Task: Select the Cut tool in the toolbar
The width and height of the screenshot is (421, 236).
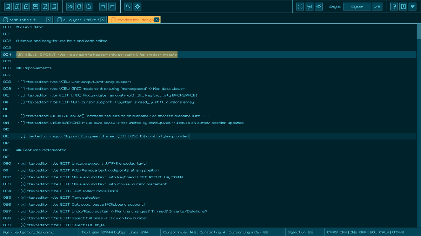Action: (x=70, y=6)
